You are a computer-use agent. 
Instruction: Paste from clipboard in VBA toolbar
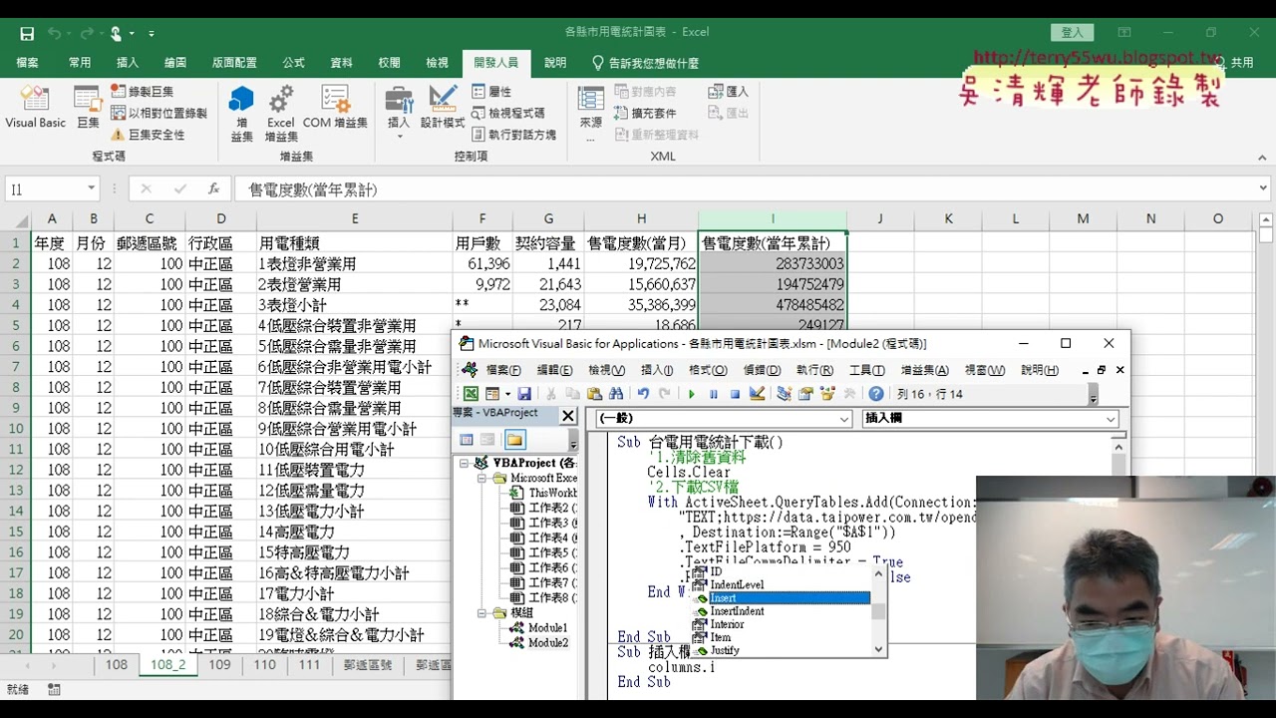click(594, 394)
